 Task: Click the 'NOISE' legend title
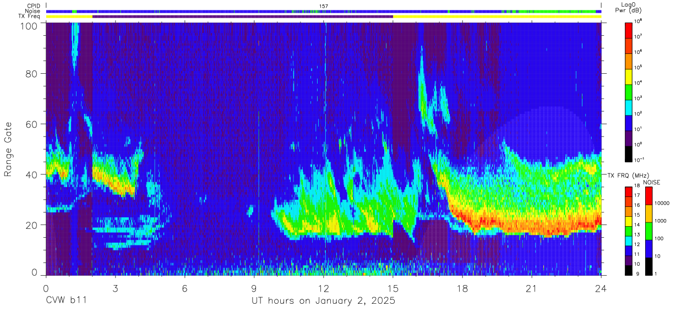(x=652, y=182)
